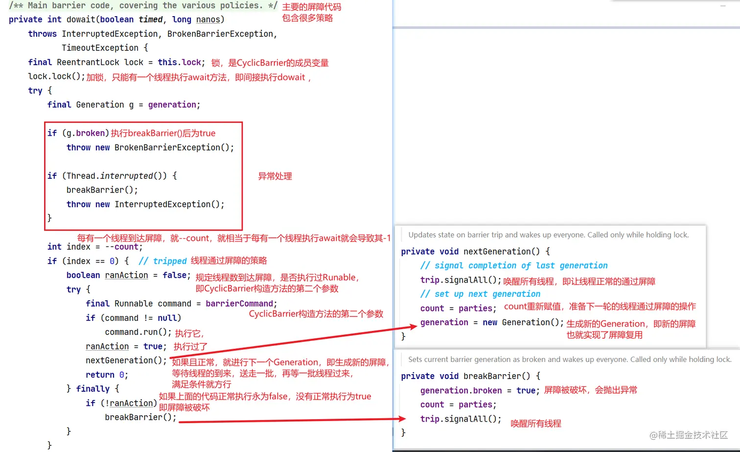Click the 'if (g.broken)' condition
740x452 pixels.
[x=78, y=133]
